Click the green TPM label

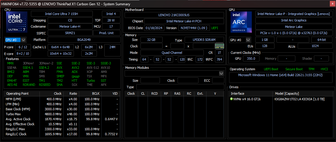tap(311, 69)
